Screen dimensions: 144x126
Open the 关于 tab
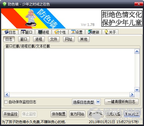point(110,32)
